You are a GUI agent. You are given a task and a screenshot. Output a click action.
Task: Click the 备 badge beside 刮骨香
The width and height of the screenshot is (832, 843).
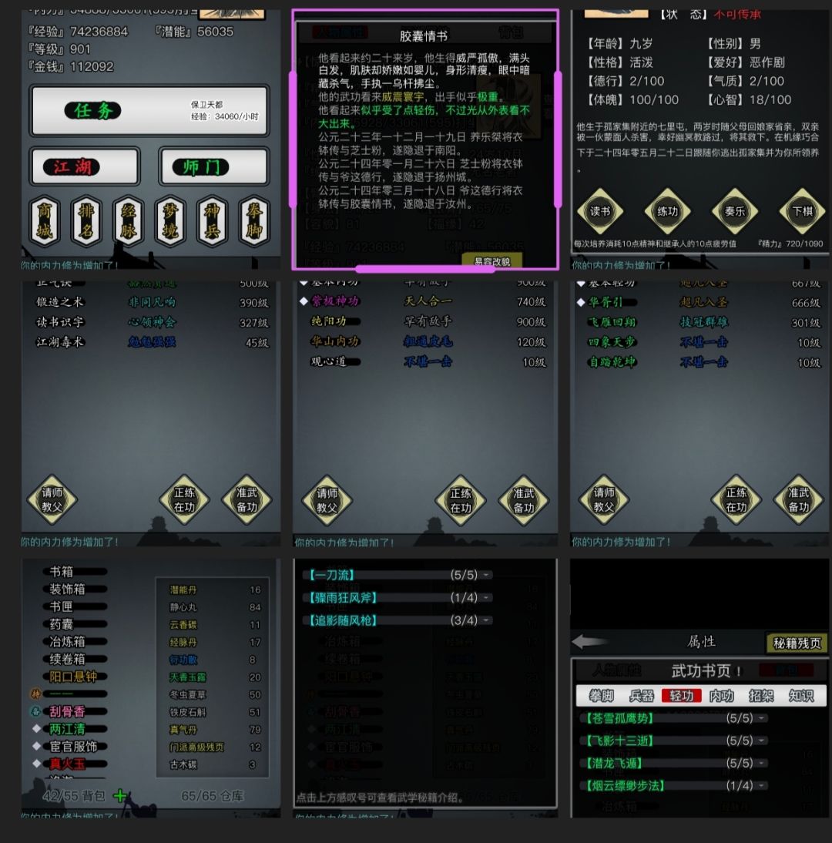point(35,711)
